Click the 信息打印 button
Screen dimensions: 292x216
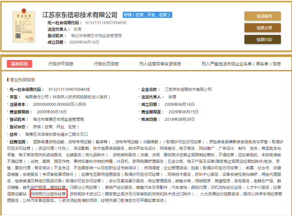click(262, 40)
